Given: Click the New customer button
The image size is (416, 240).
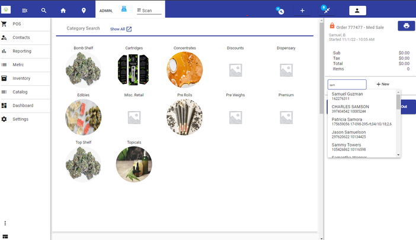Looking at the screenshot, I should point(383,84).
